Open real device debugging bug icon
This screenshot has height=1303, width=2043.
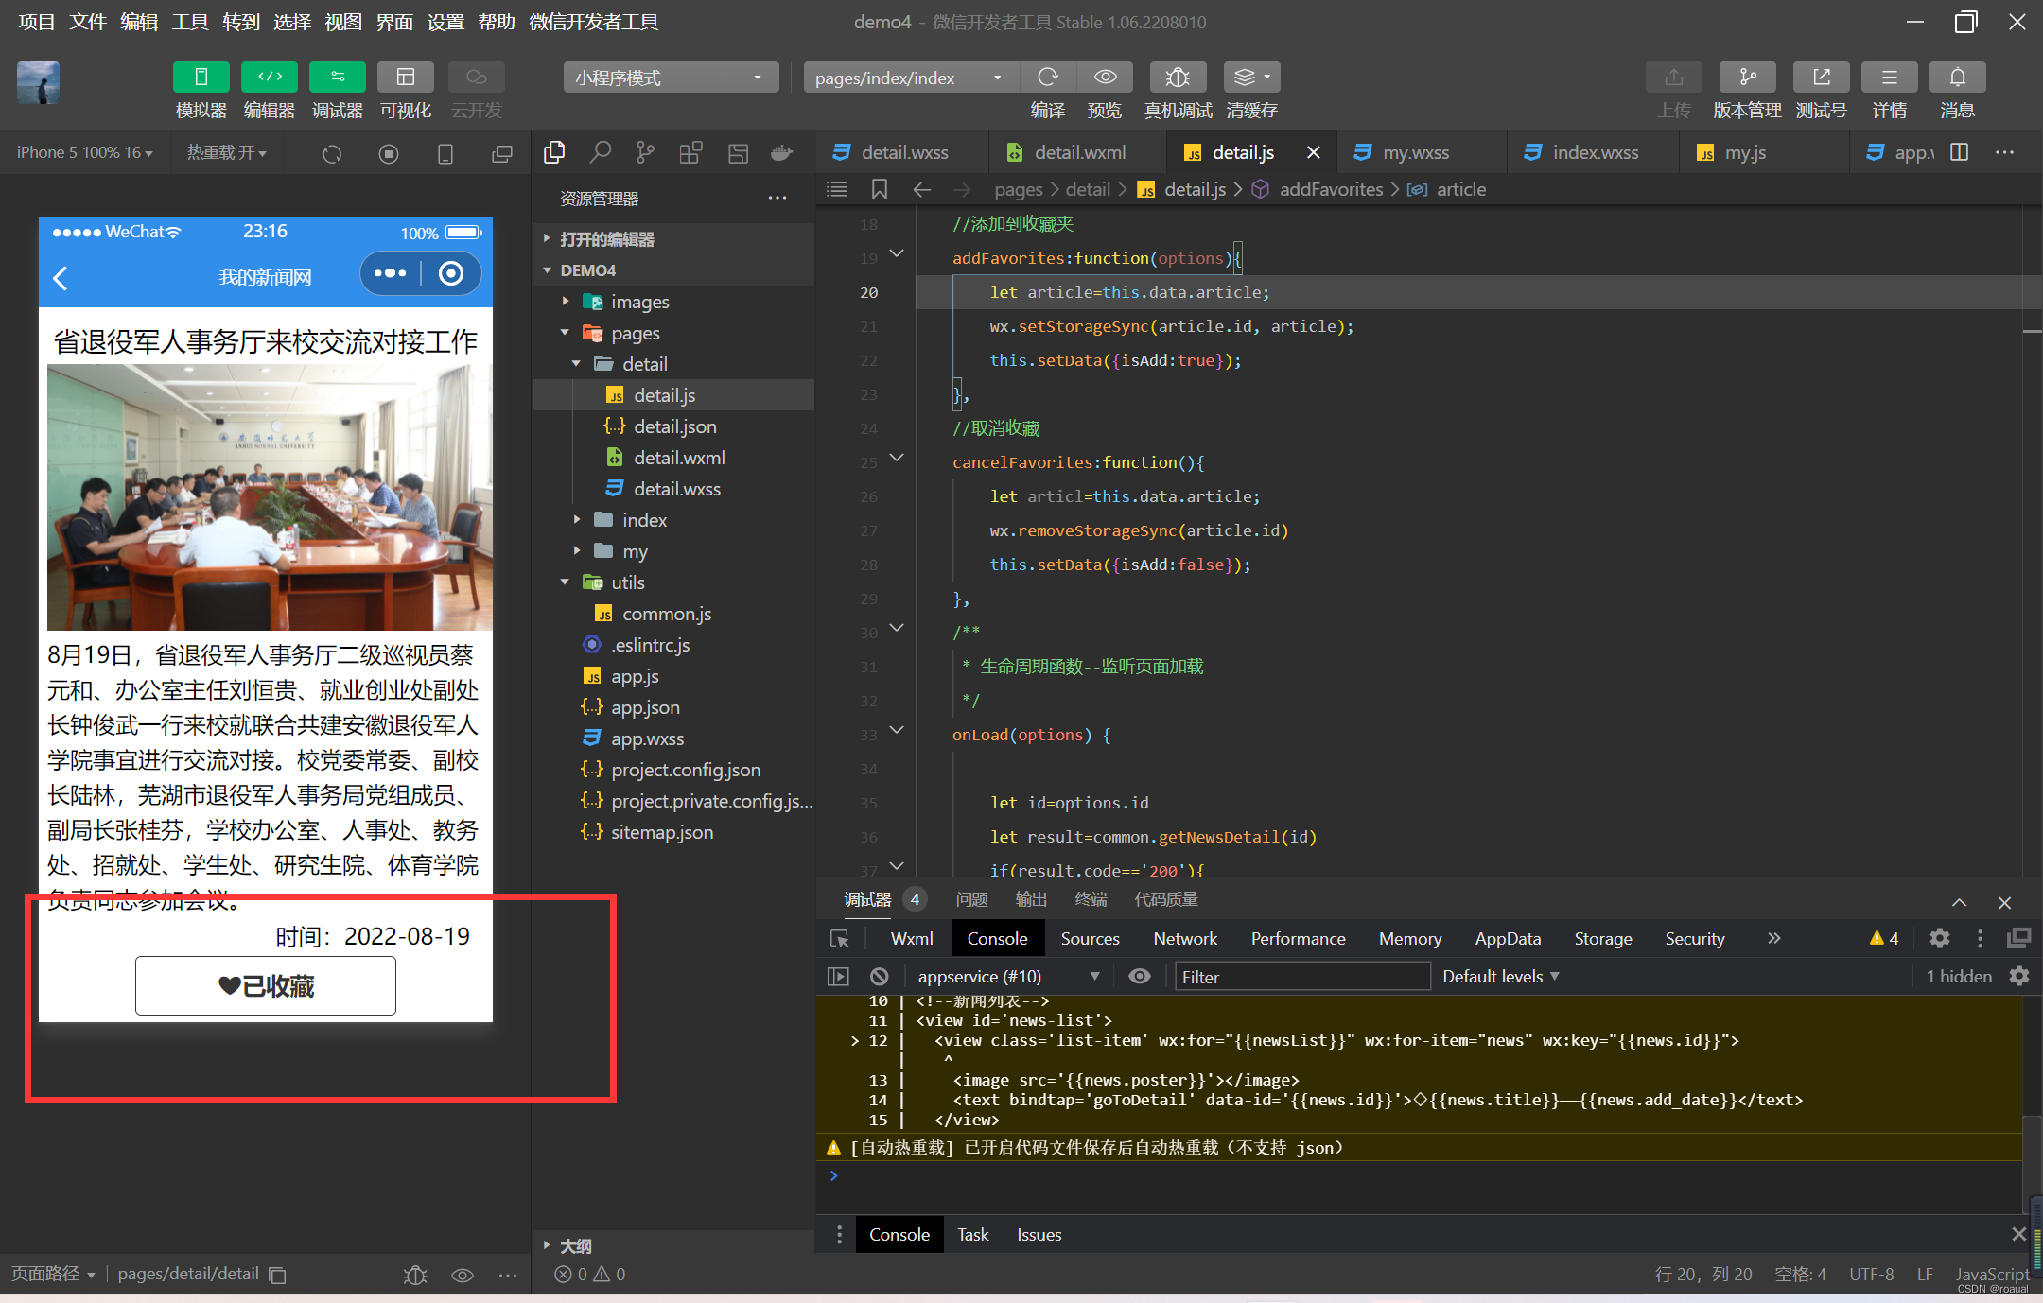click(1177, 77)
